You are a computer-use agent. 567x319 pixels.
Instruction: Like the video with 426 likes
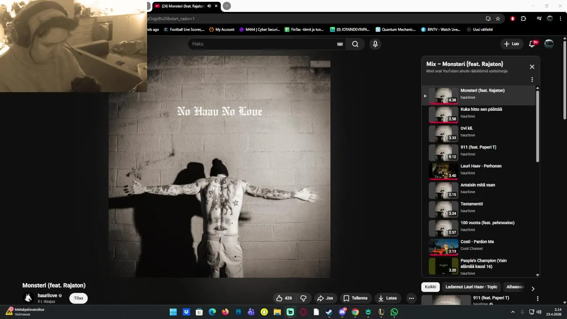tap(284, 298)
